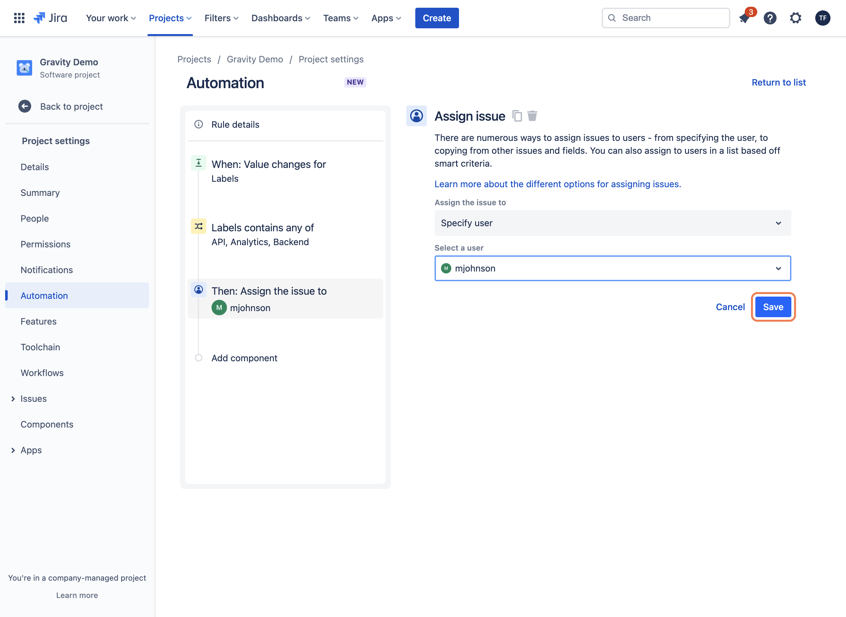Open the mjohnson user select dropdown
846x617 pixels.
[612, 268]
